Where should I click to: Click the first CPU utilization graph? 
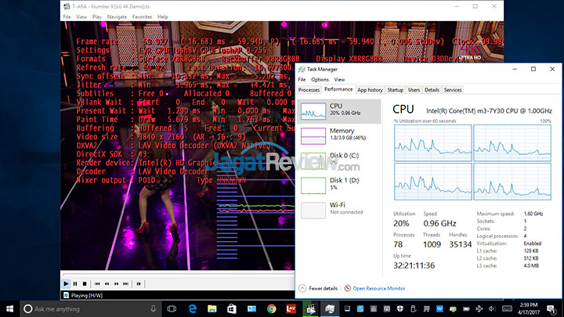pos(432,143)
